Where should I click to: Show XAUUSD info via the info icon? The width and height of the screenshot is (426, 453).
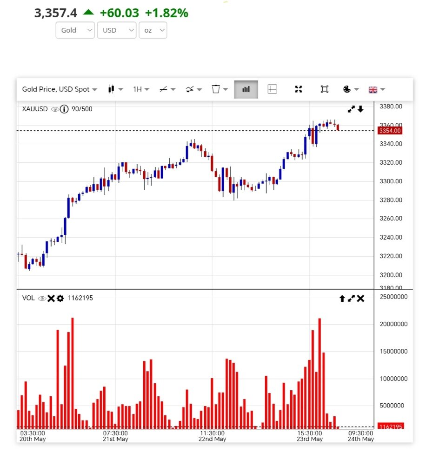coord(64,109)
